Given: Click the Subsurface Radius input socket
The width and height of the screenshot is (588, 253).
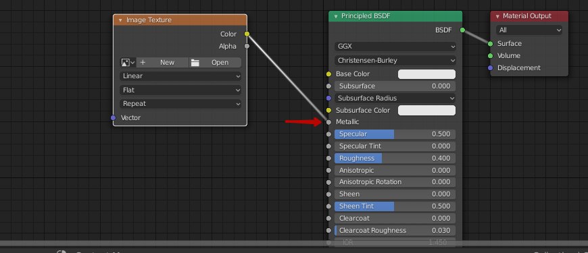Looking at the screenshot, I should [329, 98].
